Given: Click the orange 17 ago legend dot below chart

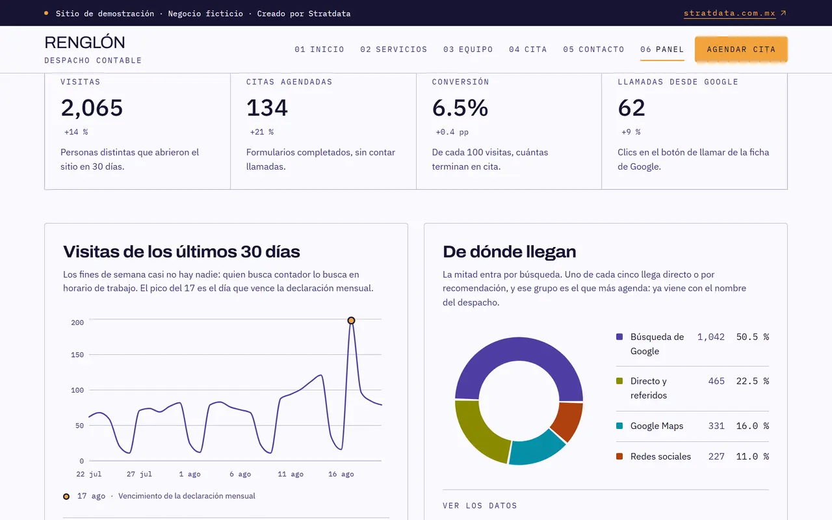Looking at the screenshot, I should 66,497.
